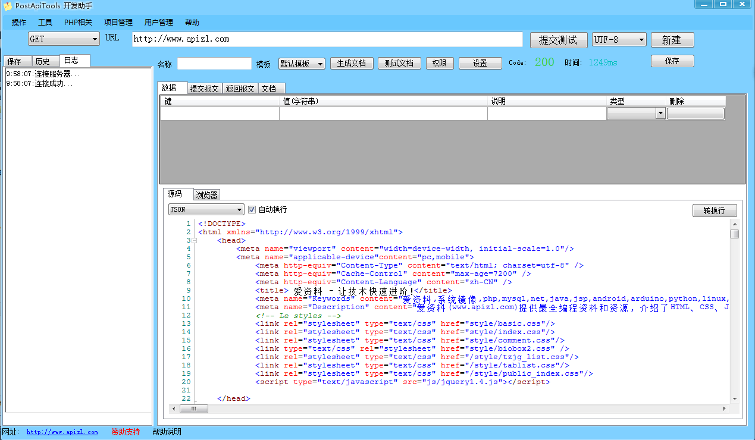
Task: Click the horizontal scrollbar right arrow
Action: click(x=724, y=409)
